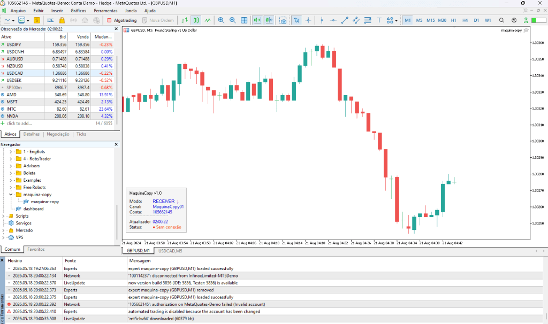Collapse the maquina-copy folder

(x=11, y=195)
